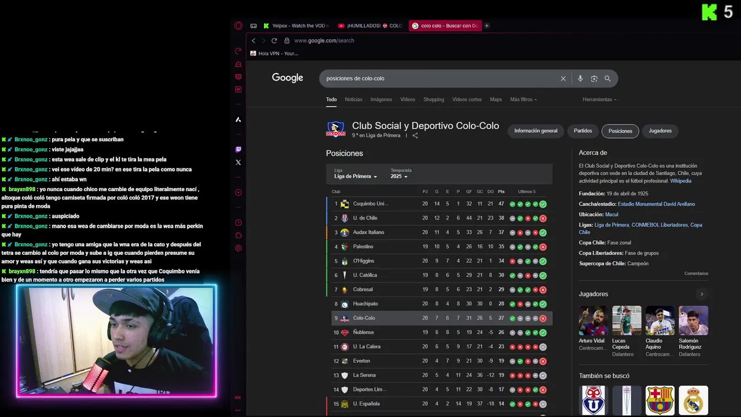Click the address bar showing www.google.com/search
This screenshot has height=417, width=741.
324,41
